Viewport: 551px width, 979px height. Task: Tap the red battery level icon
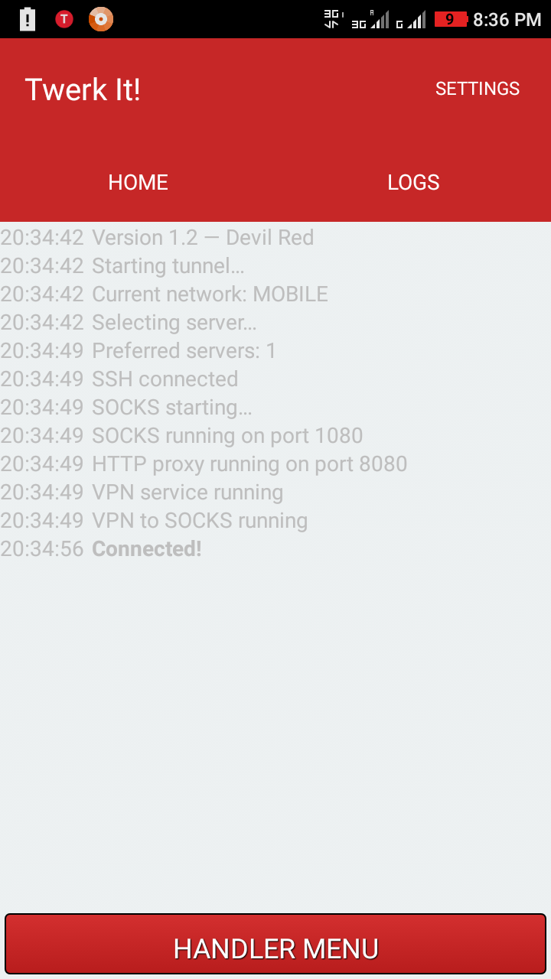point(451,19)
